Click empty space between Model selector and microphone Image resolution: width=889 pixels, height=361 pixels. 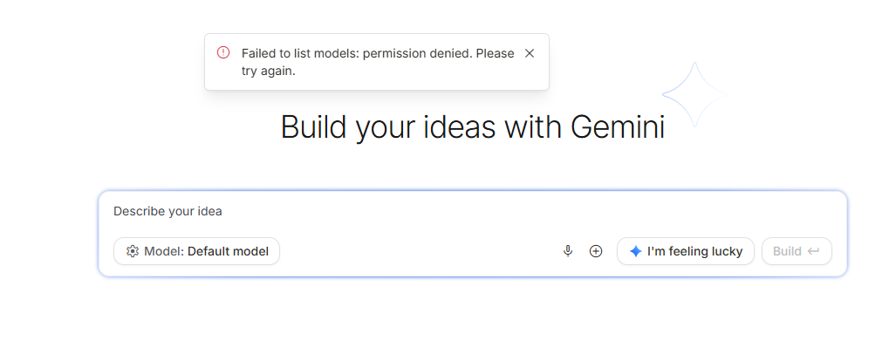[419, 251]
